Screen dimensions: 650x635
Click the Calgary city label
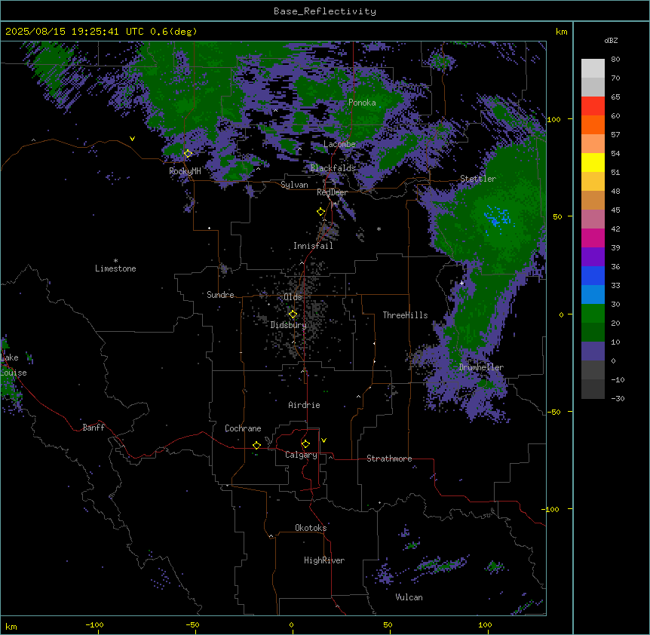[301, 455]
